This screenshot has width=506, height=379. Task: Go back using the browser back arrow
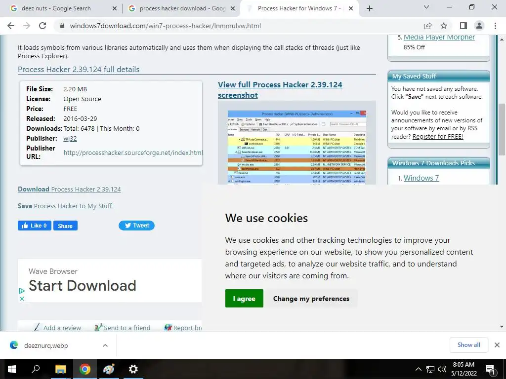click(x=11, y=26)
